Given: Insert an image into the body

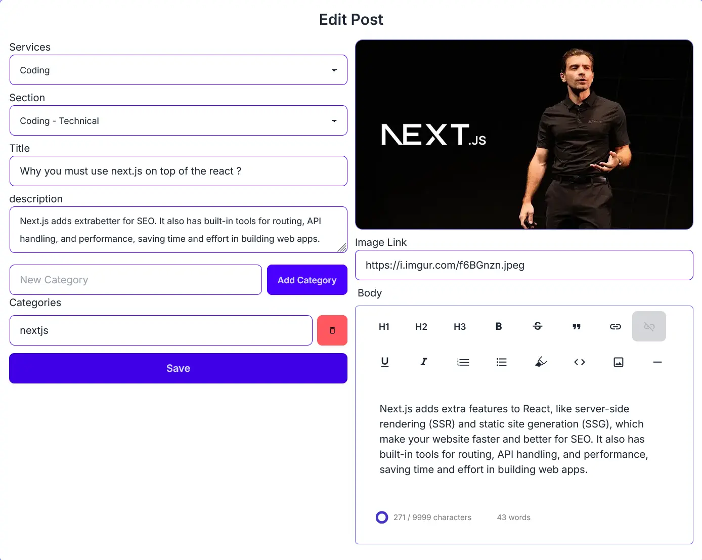Looking at the screenshot, I should (619, 362).
